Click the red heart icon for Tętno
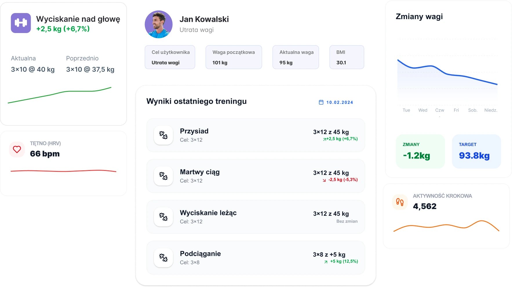 (17, 149)
